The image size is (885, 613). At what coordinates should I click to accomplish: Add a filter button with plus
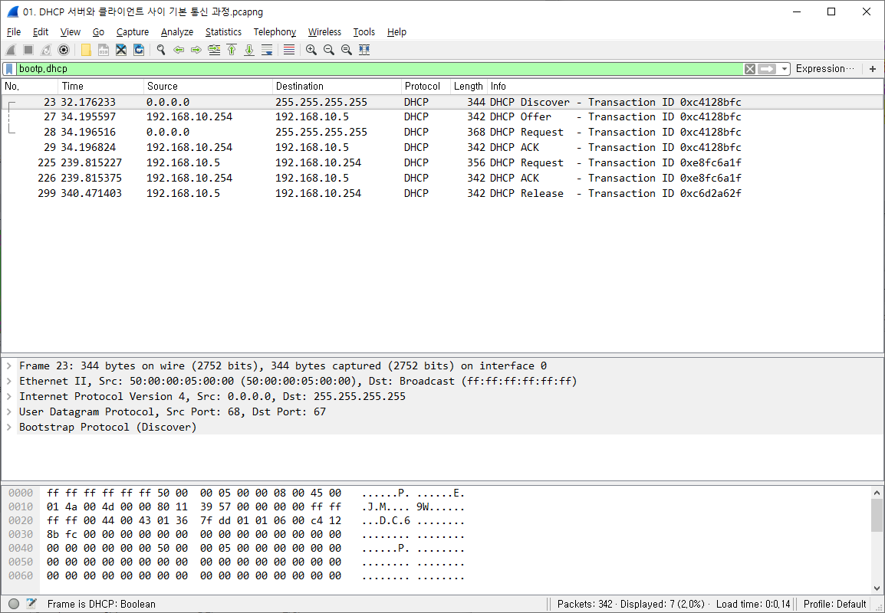coord(873,69)
